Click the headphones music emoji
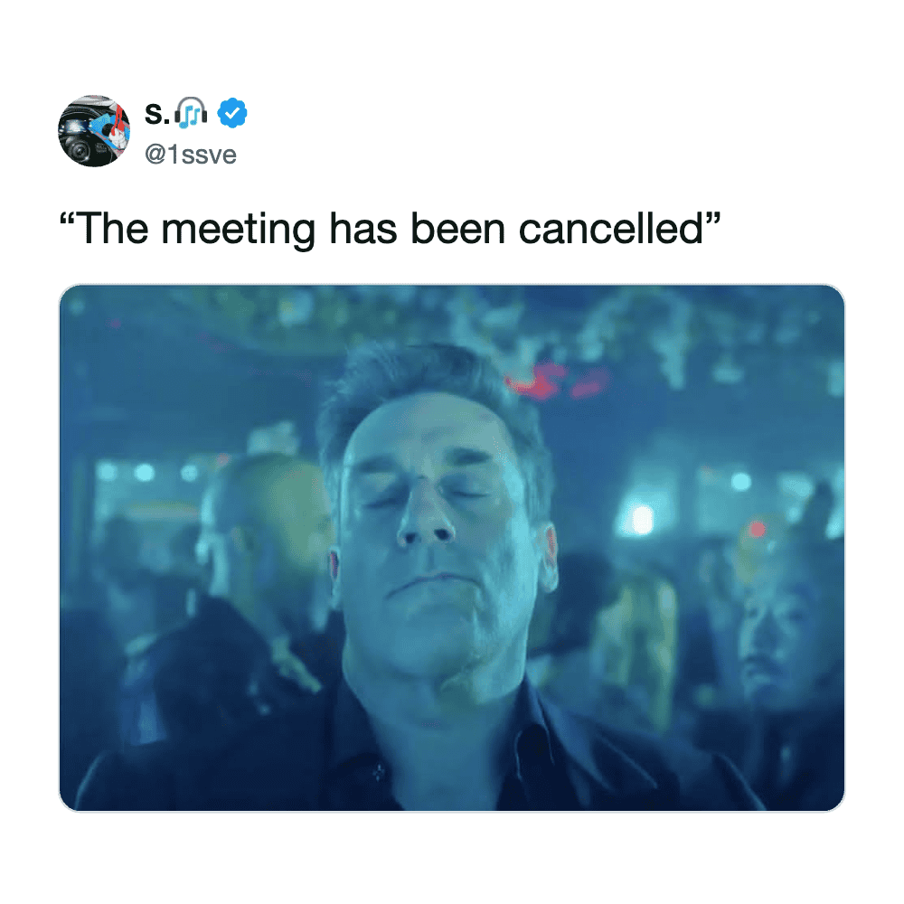Image resolution: width=904 pixels, height=904 pixels. [x=191, y=112]
